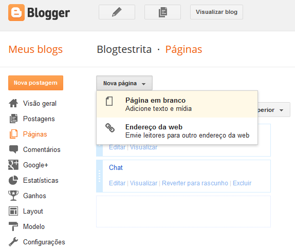Open Layout in sidebar

tap(33, 211)
